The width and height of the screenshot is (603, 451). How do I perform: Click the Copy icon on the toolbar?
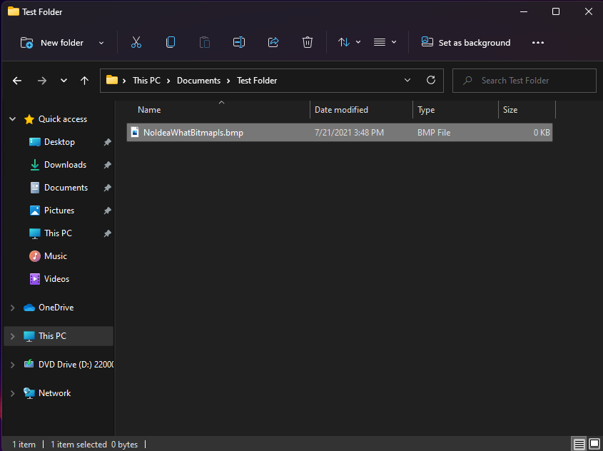[x=171, y=42]
